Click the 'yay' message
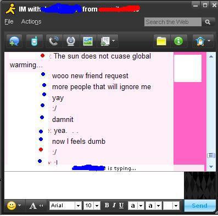 click(x=58, y=98)
